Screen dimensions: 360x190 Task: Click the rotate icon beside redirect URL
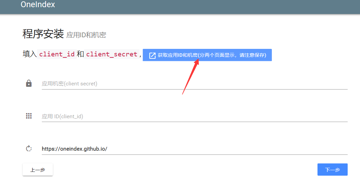click(29, 149)
